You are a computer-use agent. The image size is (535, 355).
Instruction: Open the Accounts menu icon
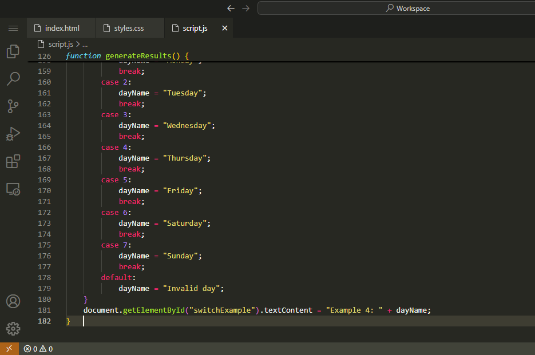click(x=13, y=301)
